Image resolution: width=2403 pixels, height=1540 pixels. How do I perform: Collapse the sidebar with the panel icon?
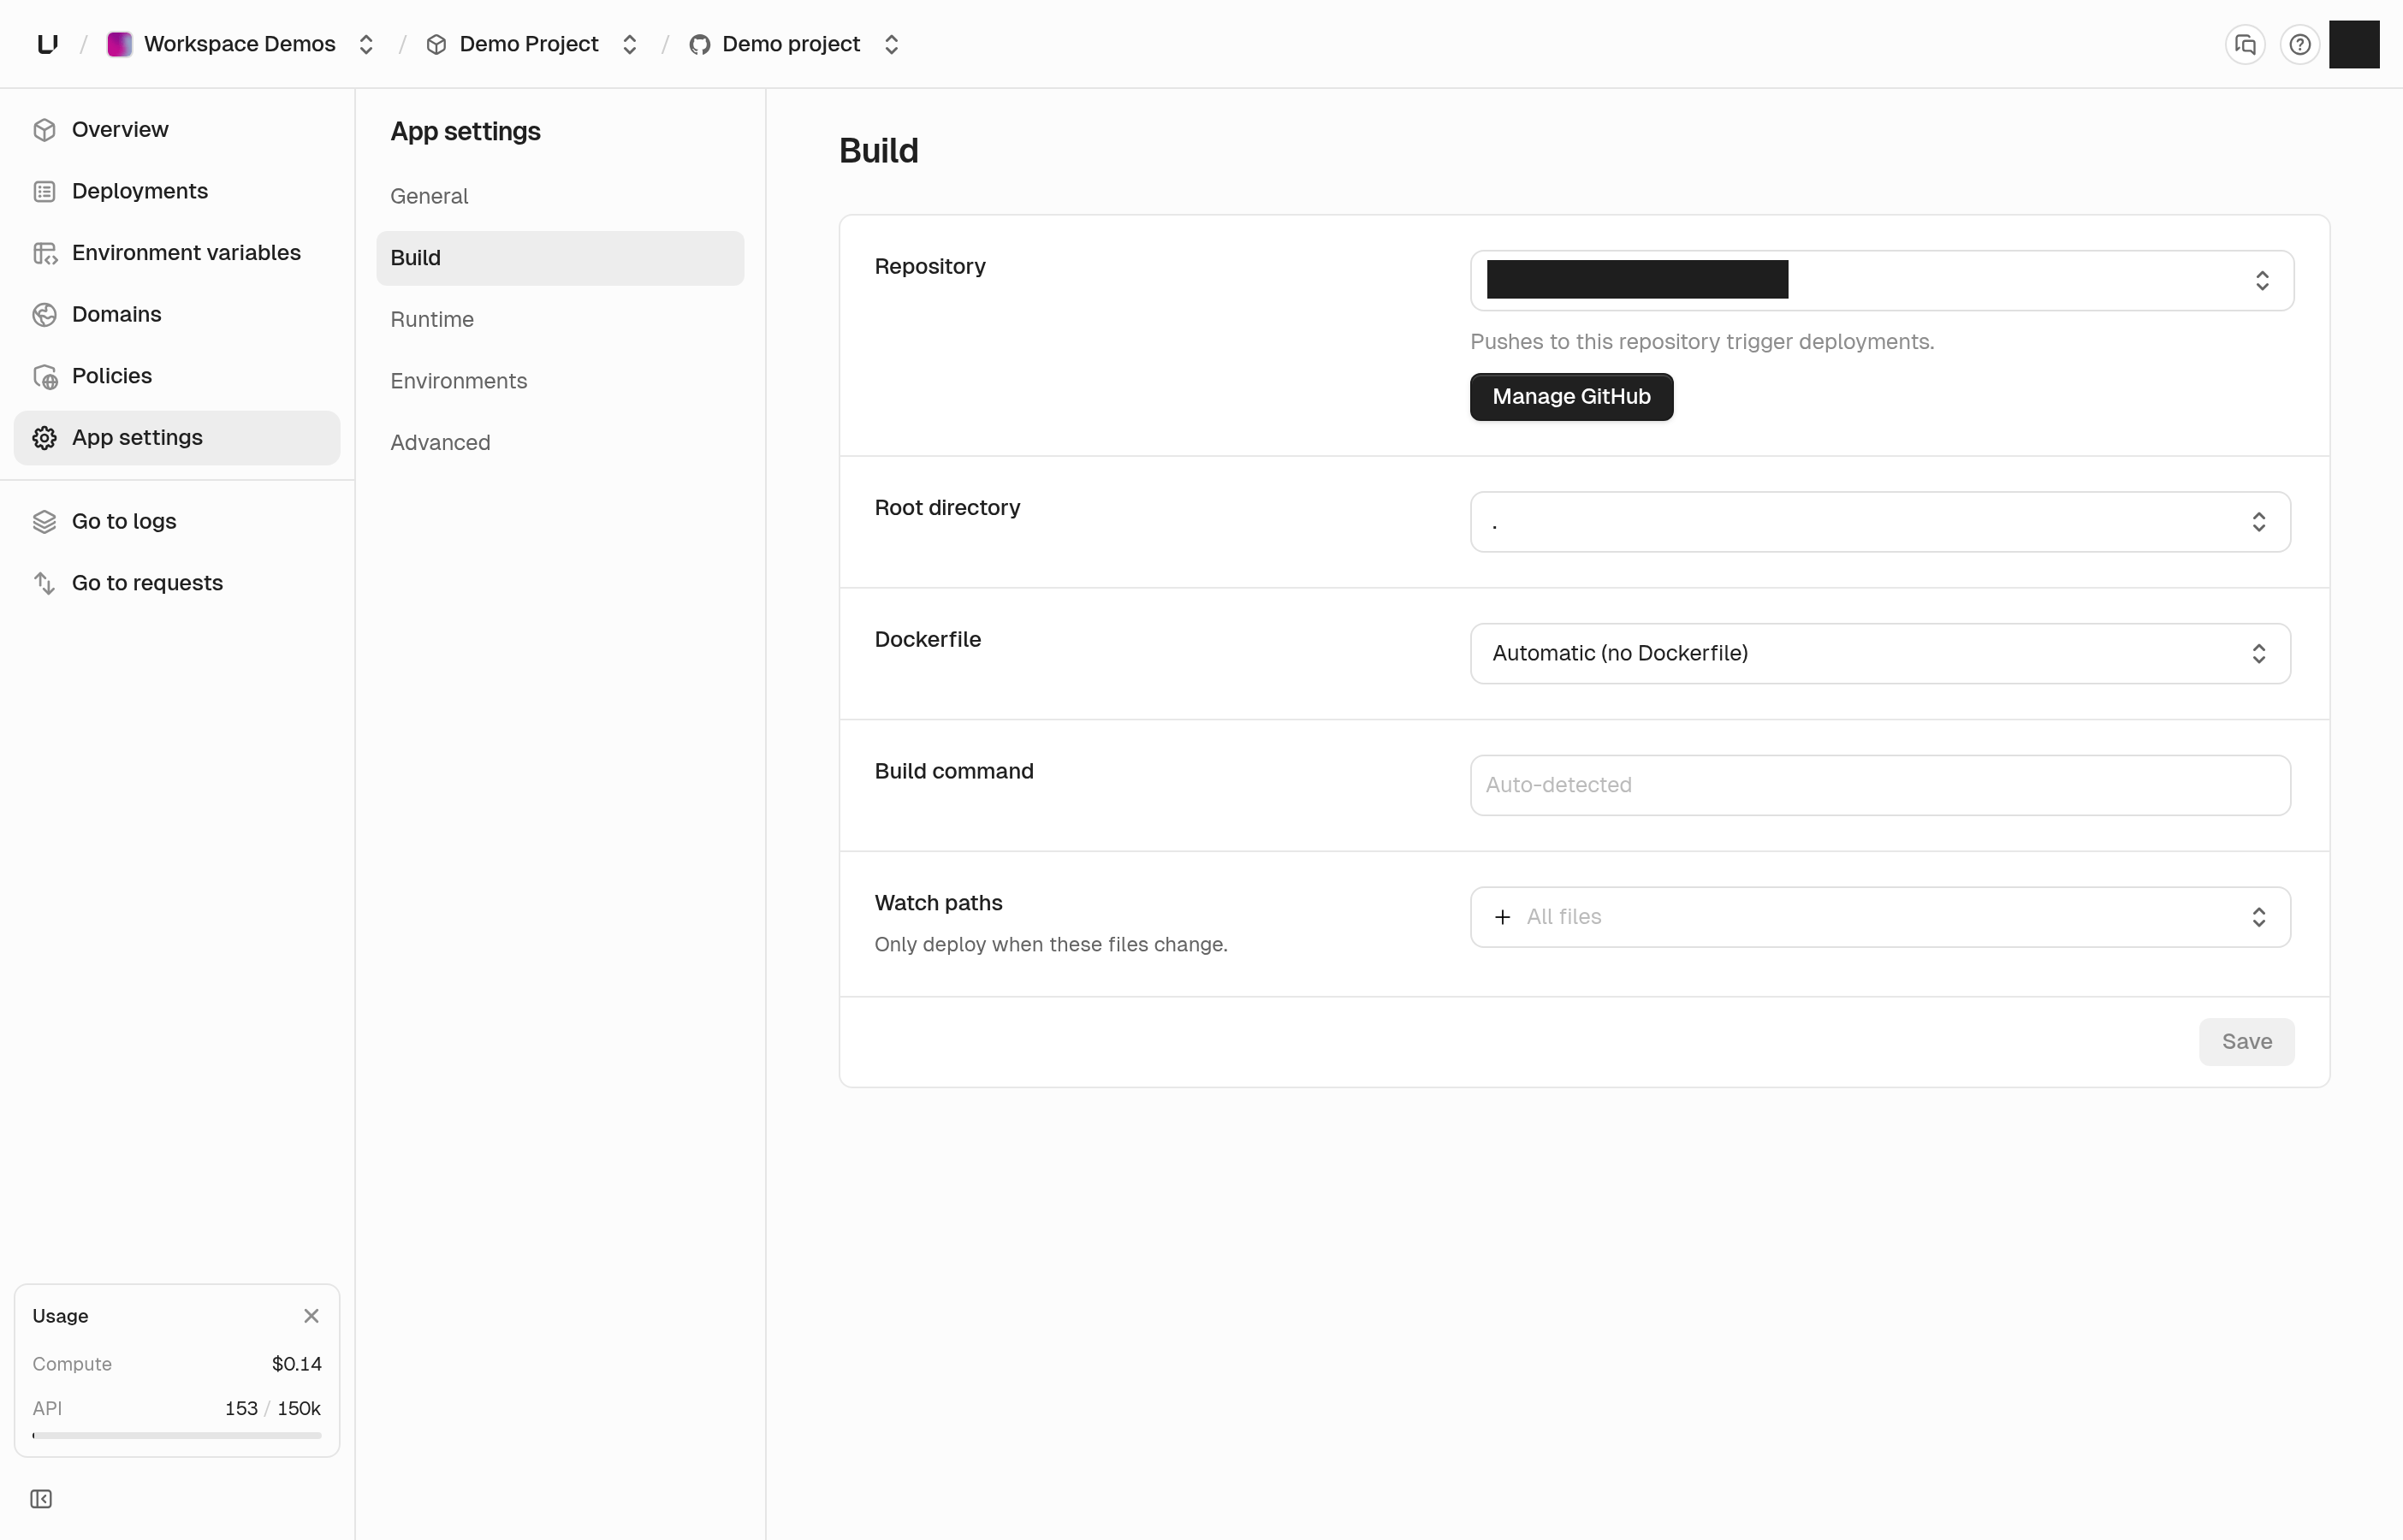[41, 1499]
